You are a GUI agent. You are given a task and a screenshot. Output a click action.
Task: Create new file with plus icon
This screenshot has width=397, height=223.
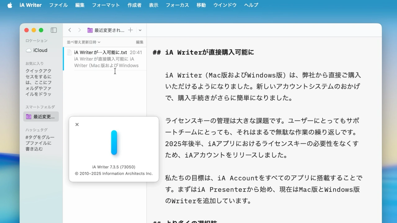(x=131, y=30)
